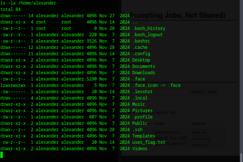Viewport: 243px width, 162px height.
Task: Click the .bashrc filename in the listing
Action: click(141, 41)
